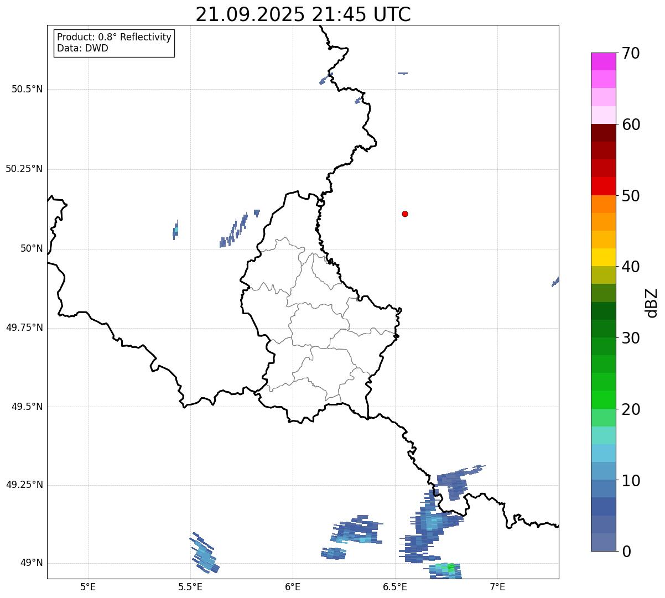Click the 50°N latitude label
The height and width of the screenshot is (598, 665).
click(x=32, y=249)
